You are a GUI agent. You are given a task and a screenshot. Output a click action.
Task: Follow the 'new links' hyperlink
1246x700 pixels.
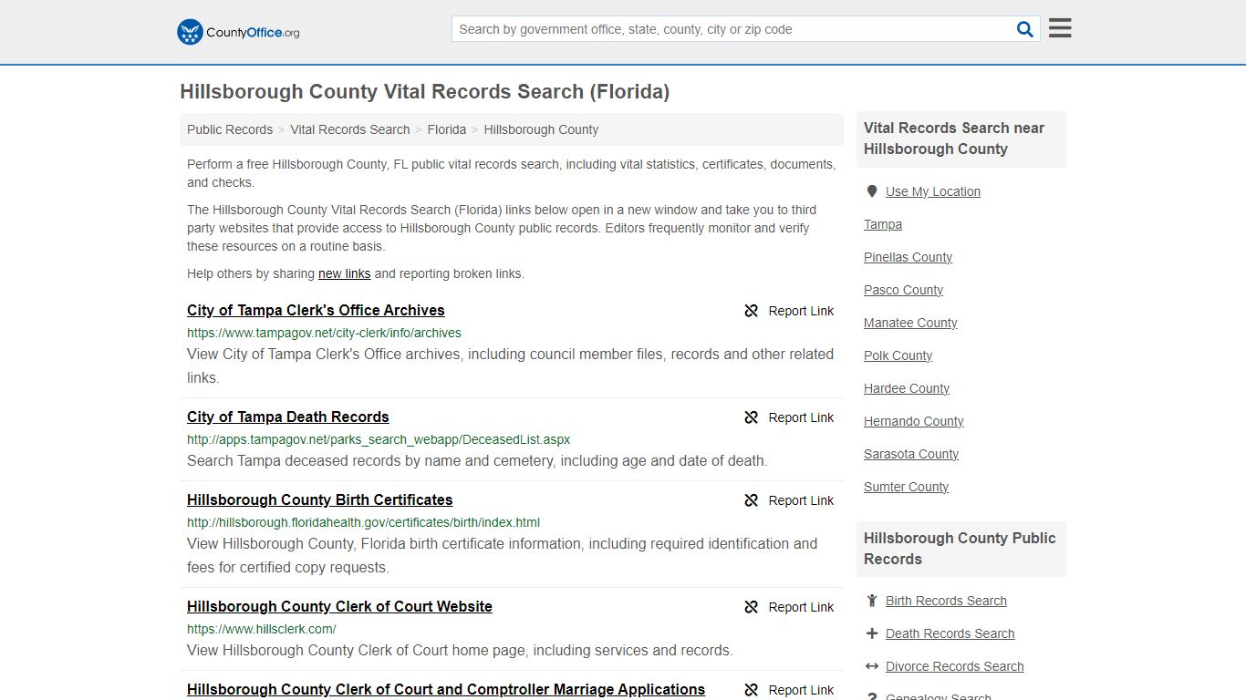pyautogui.click(x=344, y=273)
